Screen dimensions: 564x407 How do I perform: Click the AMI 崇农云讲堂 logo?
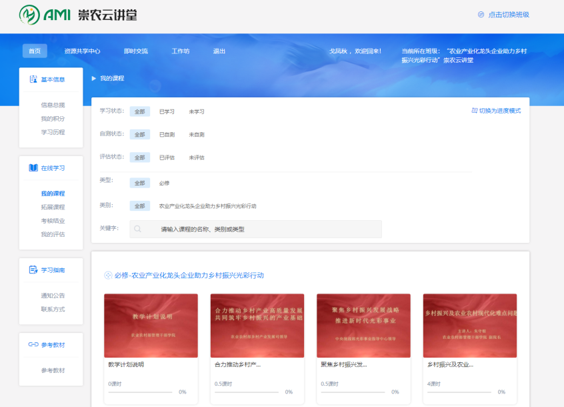(x=78, y=14)
